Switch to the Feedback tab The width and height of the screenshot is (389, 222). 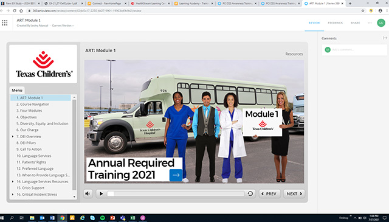[x=335, y=23]
